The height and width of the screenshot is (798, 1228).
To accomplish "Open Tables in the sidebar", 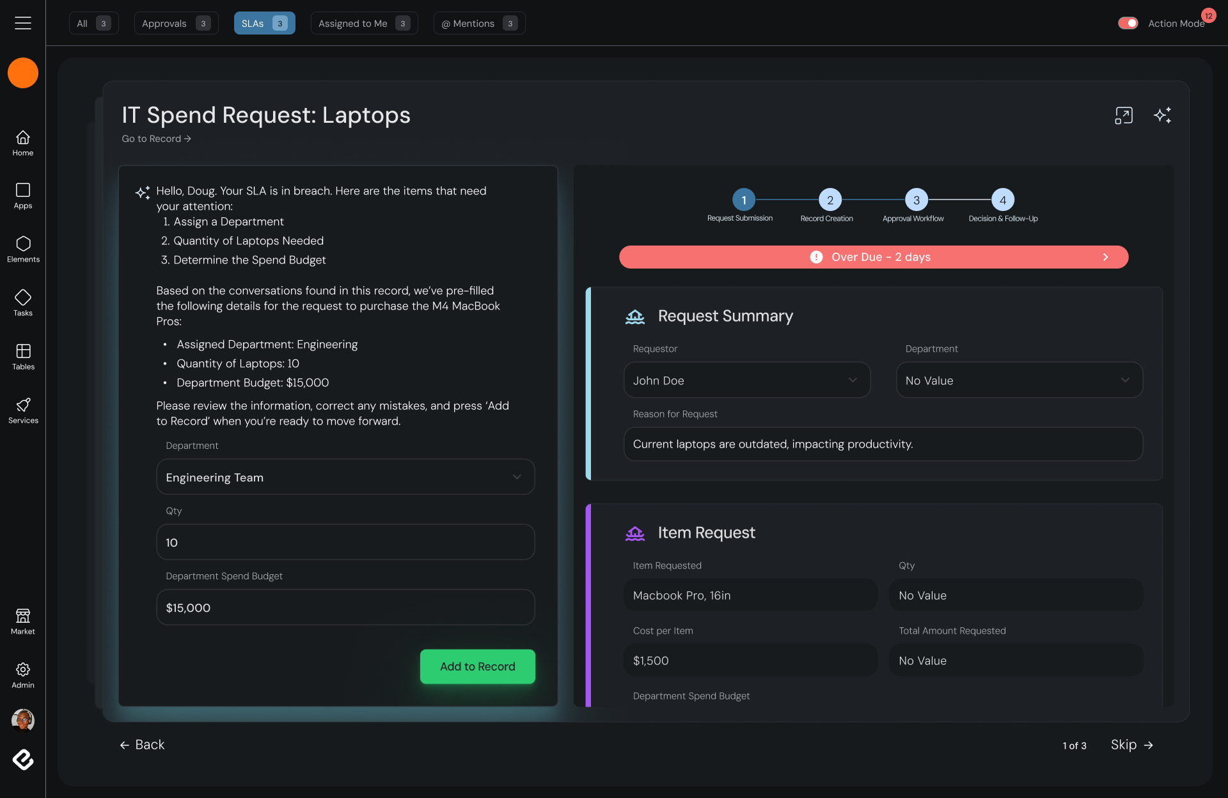I will 23,356.
